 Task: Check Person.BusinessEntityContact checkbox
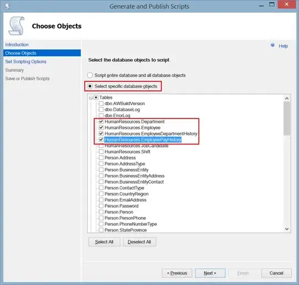click(x=101, y=182)
